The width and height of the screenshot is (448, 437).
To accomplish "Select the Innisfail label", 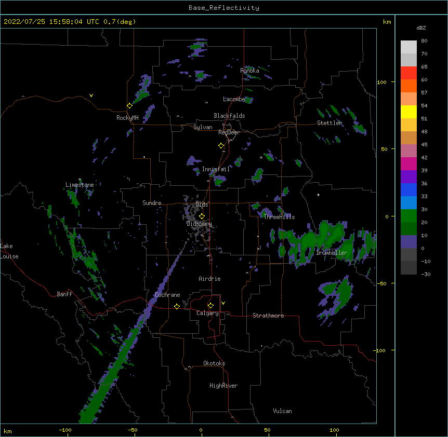I will 216,169.
